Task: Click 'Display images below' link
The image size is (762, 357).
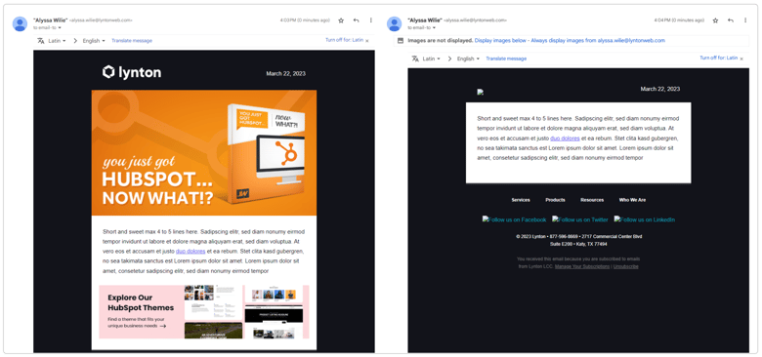Action: click(501, 41)
